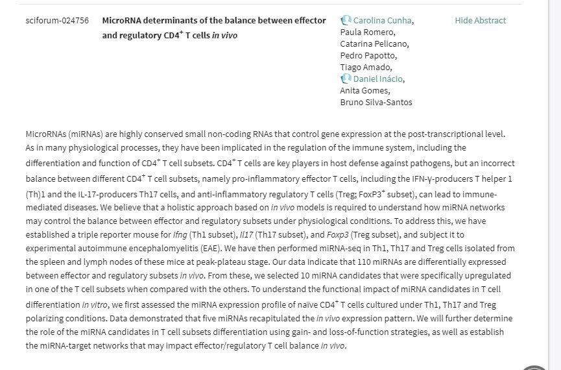Select author name Catarina Pelicano
Viewport: 561px width, 370px height.
374,43
